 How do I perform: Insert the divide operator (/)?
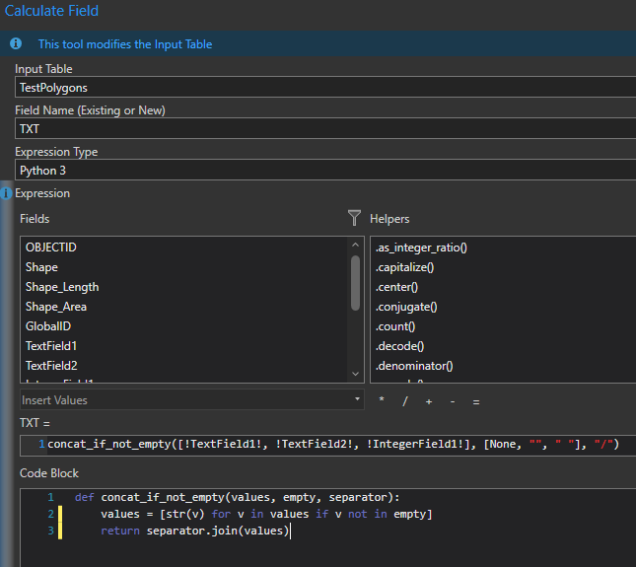coord(404,401)
